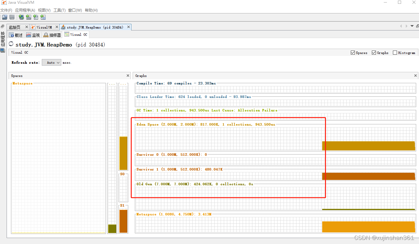Click the Add VM coredump toolbar icon
Viewport: 419px width, 244px height.
[x=36, y=17]
